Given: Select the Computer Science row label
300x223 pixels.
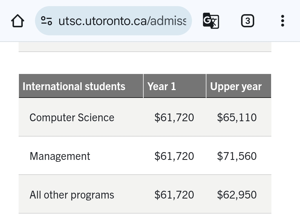Looking at the screenshot, I should tap(72, 117).
